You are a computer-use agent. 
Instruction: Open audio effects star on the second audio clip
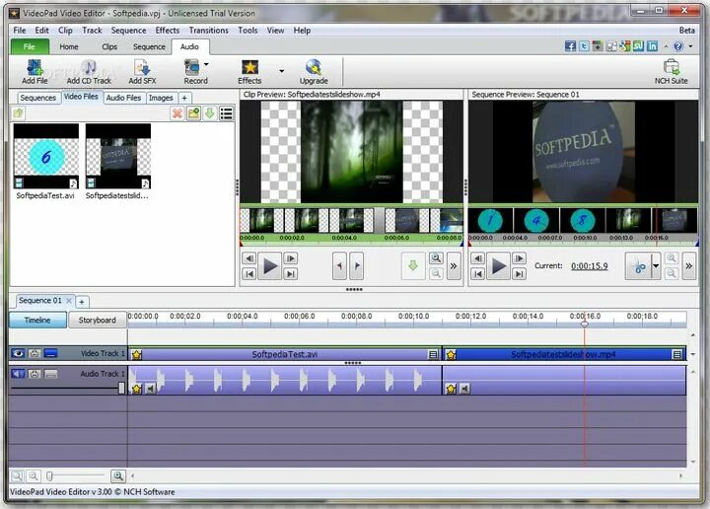coord(451,389)
